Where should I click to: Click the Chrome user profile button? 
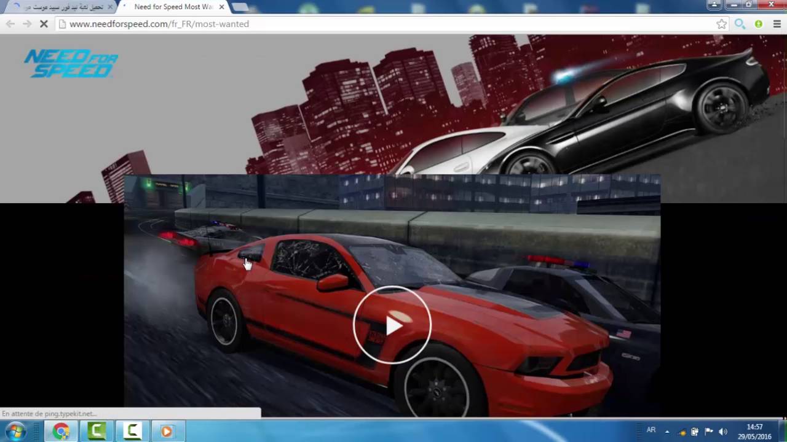click(714, 5)
